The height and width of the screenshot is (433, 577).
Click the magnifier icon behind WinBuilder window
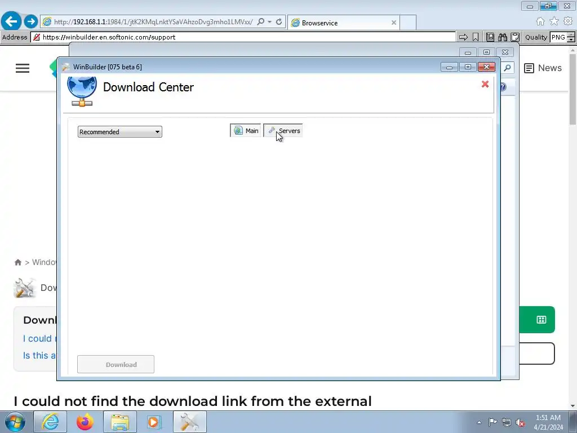(x=508, y=68)
